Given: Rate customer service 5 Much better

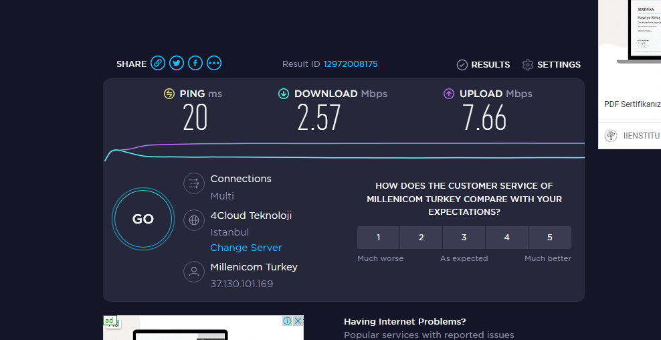Looking at the screenshot, I should coord(550,238).
